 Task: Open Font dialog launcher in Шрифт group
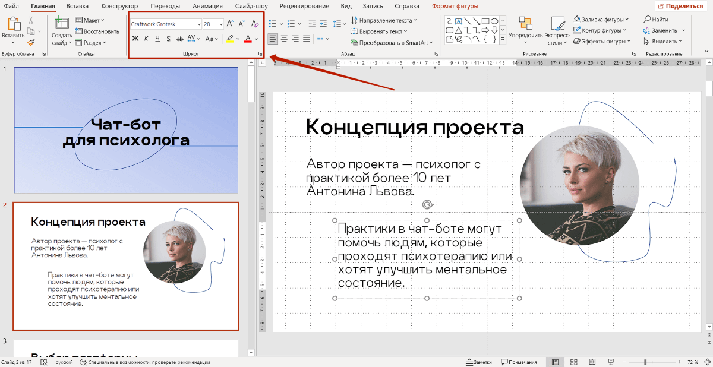(x=260, y=54)
